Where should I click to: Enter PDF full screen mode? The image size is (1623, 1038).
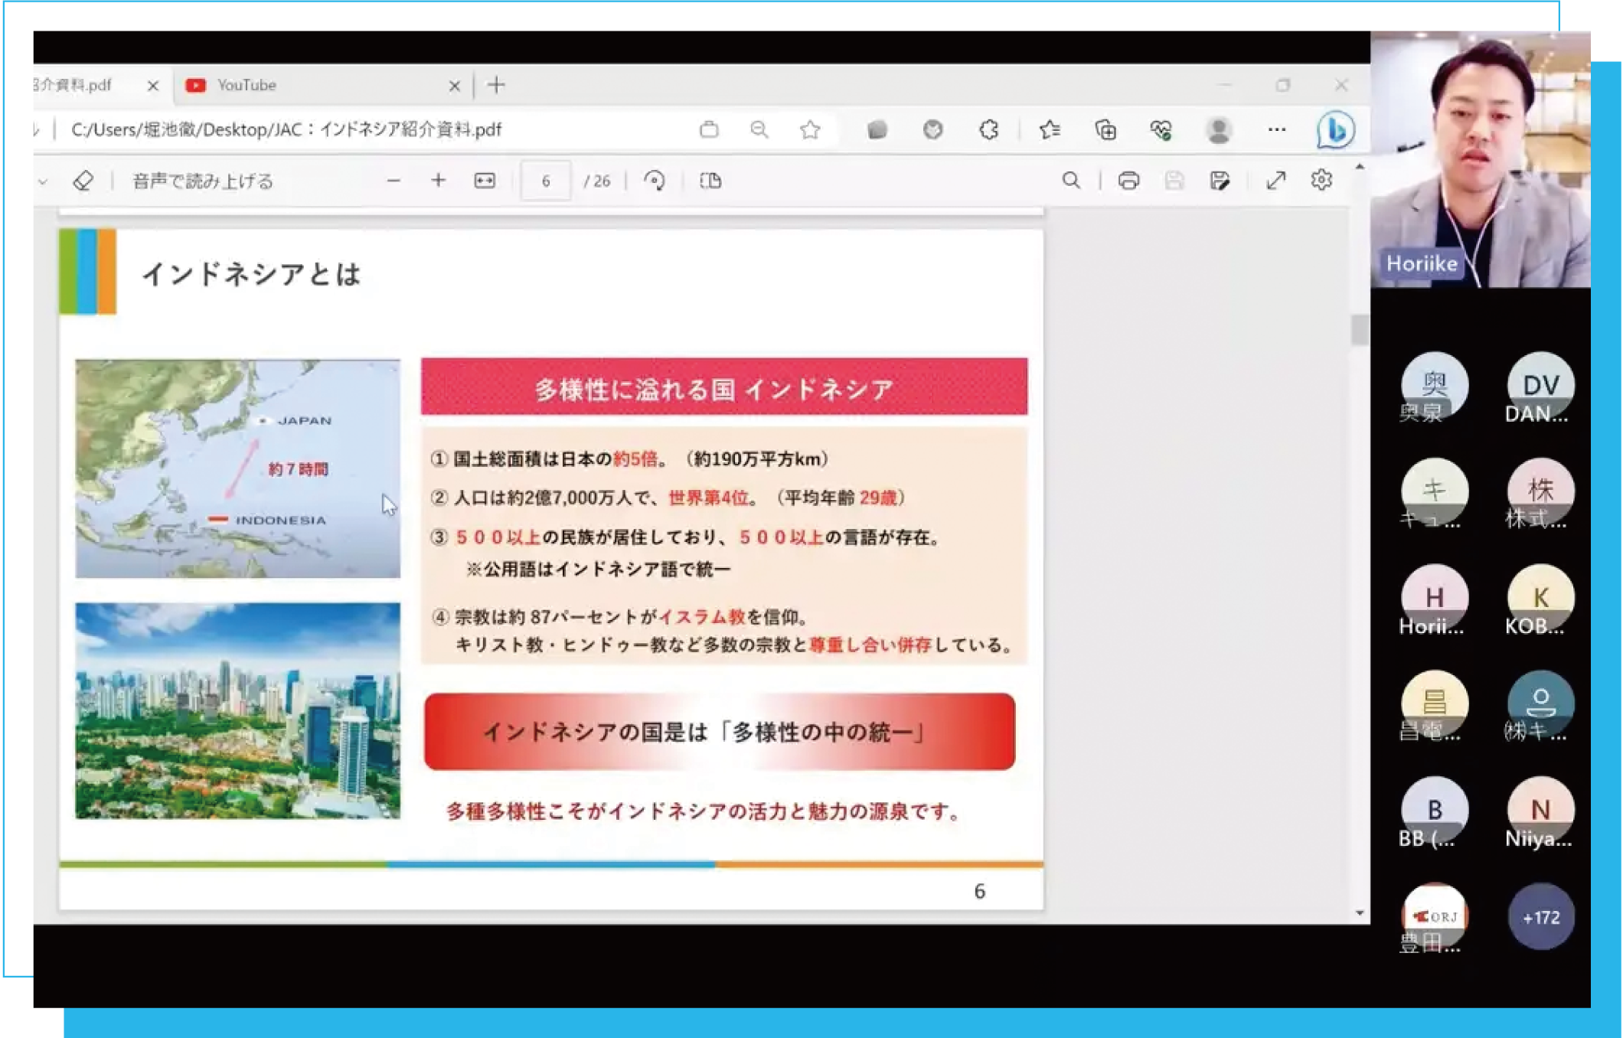click(1275, 181)
